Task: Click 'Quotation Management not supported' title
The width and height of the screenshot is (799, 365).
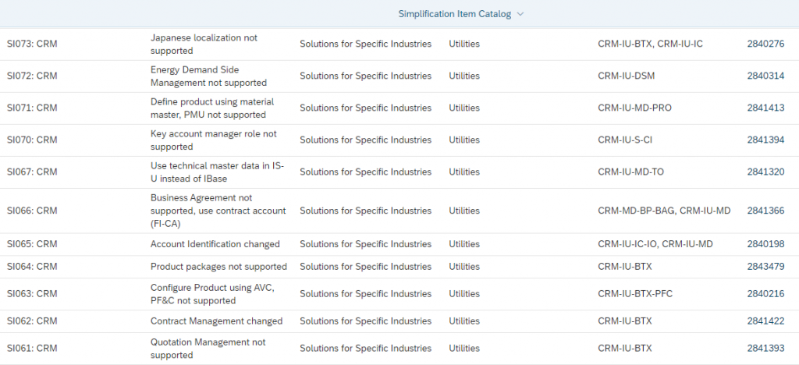Action: coord(208,349)
